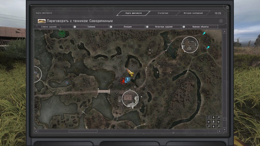The width and height of the screenshot is (260, 146).
Task: Pan map down with the down arrow
Action: click(x=213, y=126)
